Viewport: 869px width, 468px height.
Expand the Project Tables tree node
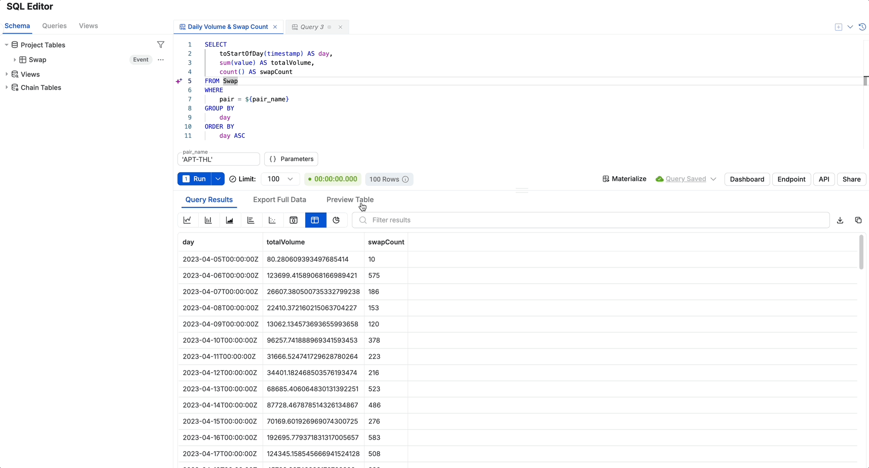(7, 45)
